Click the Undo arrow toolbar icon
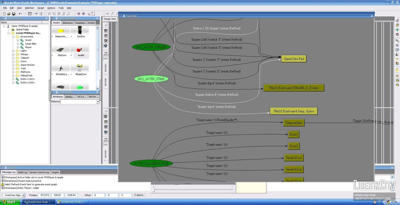The image size is (400, 205). coord(20,14)
